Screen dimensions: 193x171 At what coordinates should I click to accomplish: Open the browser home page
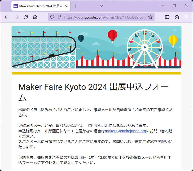coord(35,17)
